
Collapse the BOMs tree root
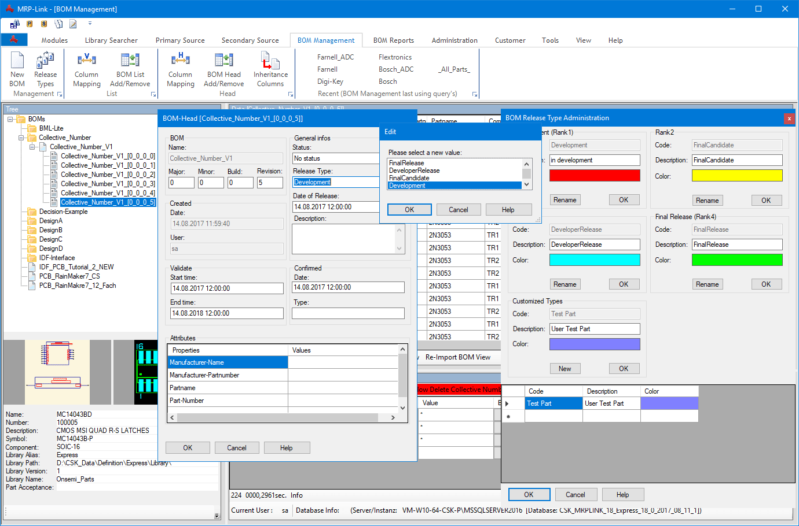click(x=10, y=119)
